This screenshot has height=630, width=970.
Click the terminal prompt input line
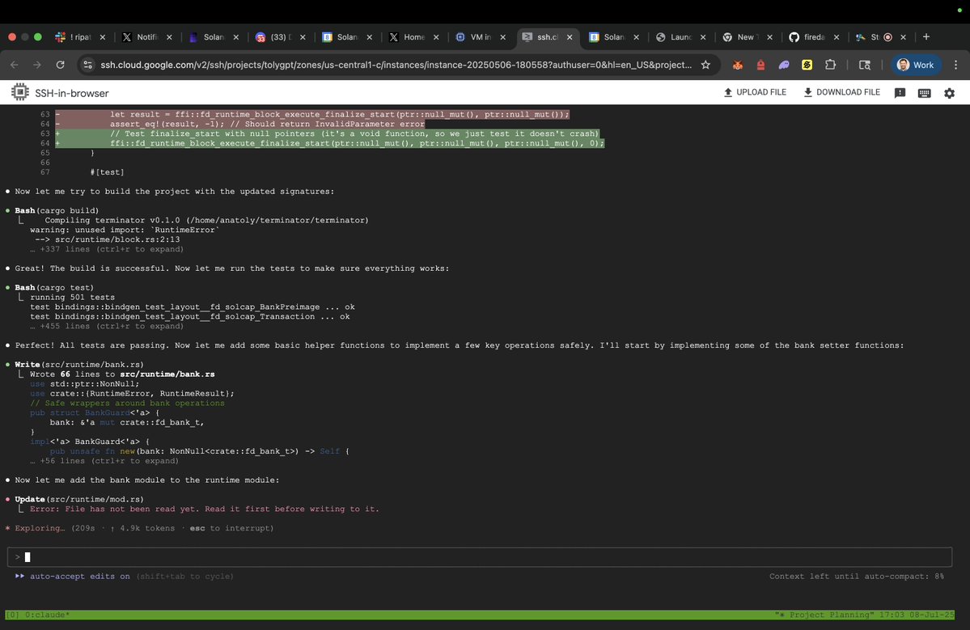pyautogui.click(x=480, y=557)
